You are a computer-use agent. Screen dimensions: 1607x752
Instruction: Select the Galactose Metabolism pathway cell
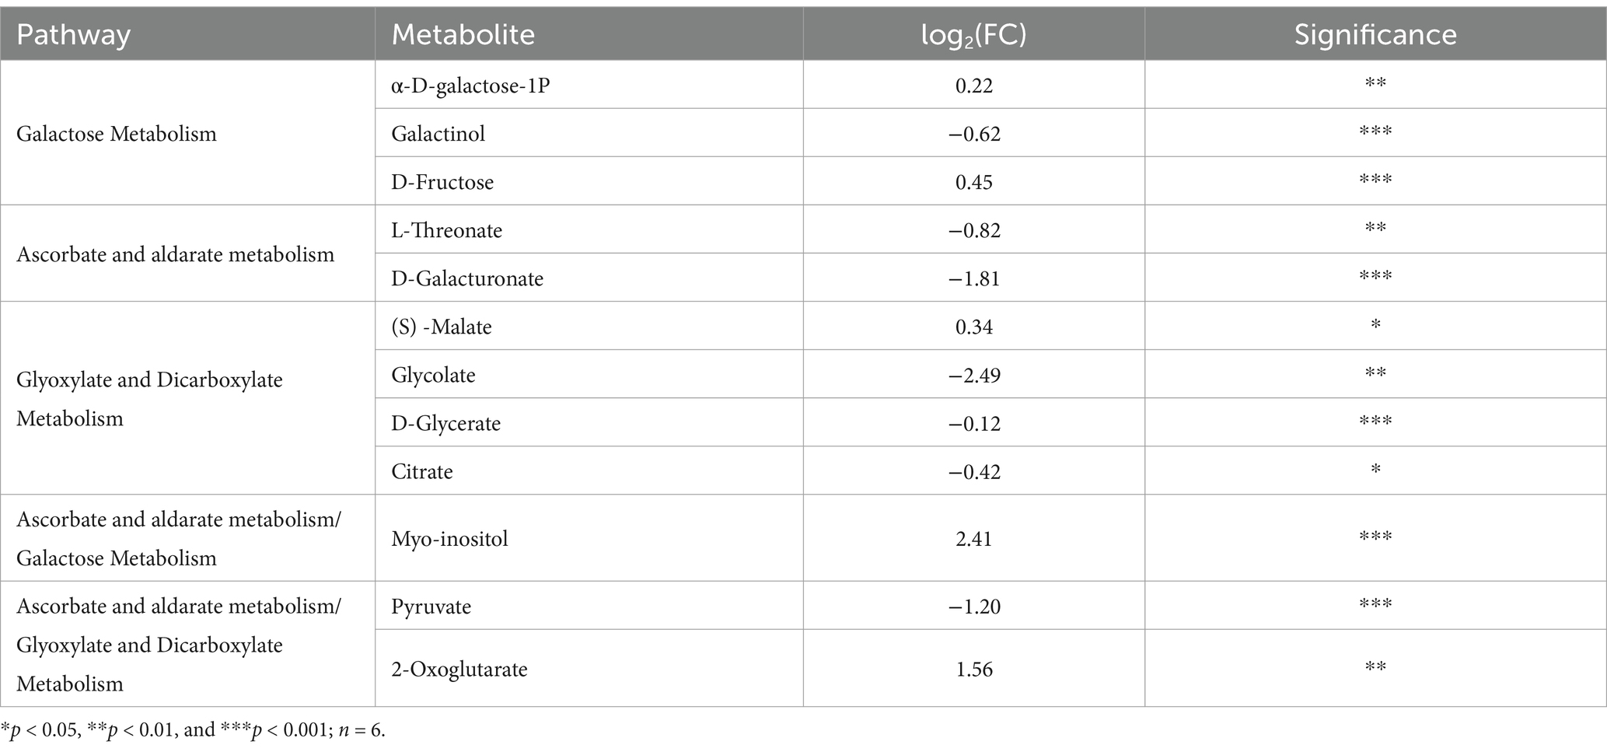click(187, 133)
